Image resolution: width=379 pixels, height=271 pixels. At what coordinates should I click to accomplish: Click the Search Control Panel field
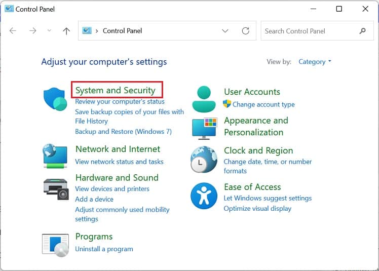[x=317, y=31]
